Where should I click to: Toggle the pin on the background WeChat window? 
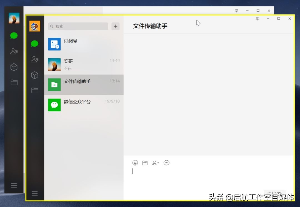point(236,11)
